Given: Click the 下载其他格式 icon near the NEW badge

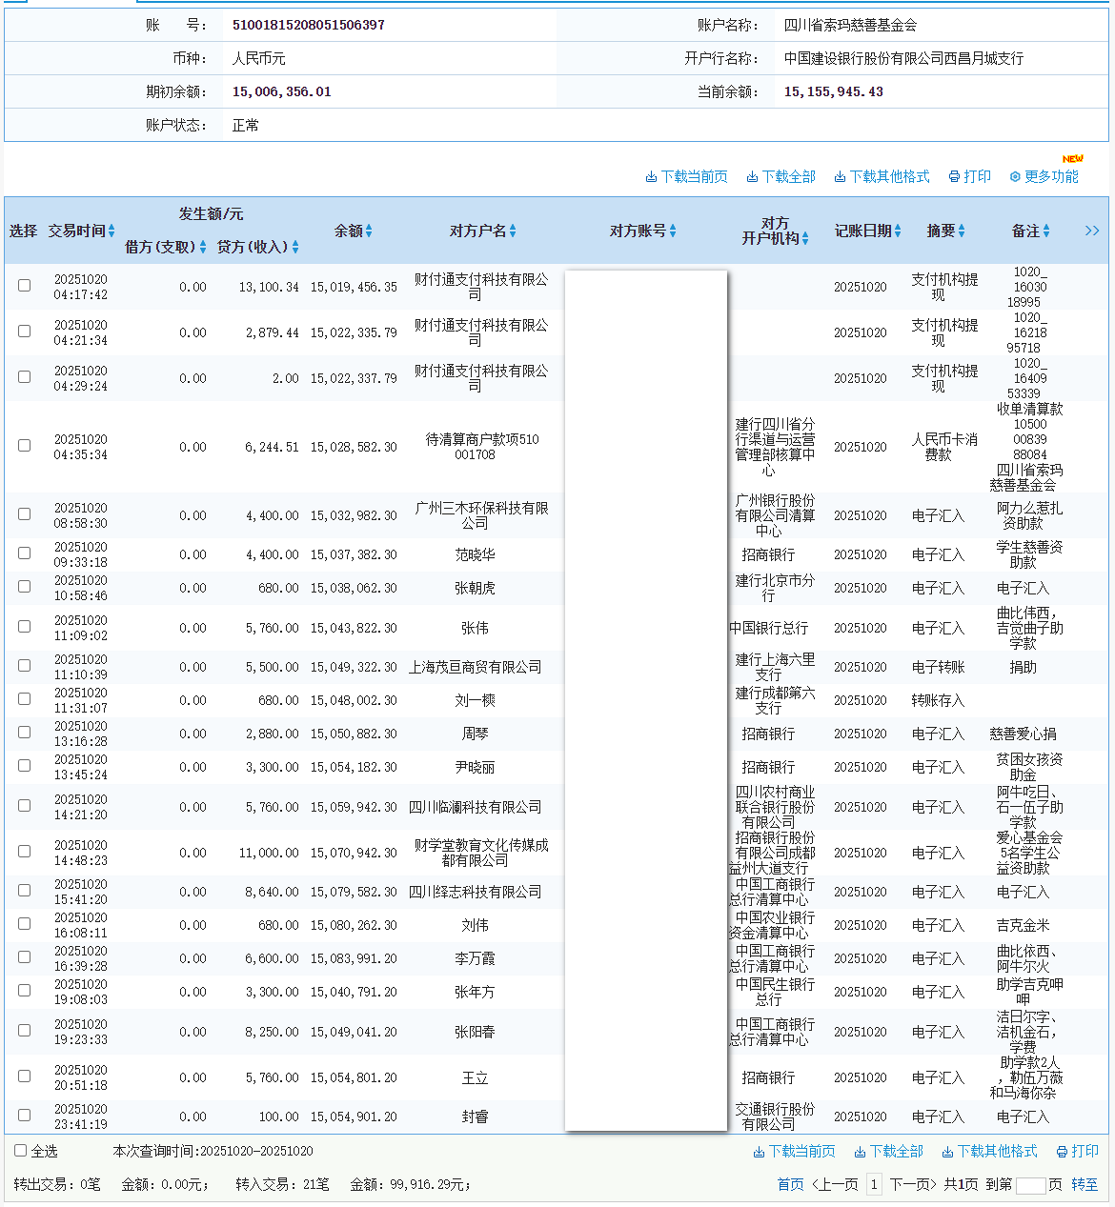Looking at the screenshot, I should [x=840, y=176].
